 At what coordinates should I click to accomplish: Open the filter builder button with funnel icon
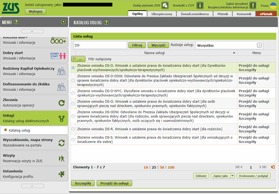tap(78, 59)
